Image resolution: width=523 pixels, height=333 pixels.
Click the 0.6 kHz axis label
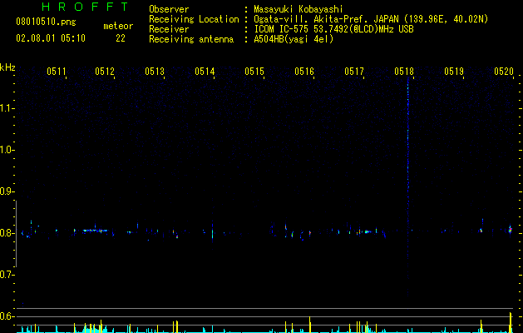7,316
